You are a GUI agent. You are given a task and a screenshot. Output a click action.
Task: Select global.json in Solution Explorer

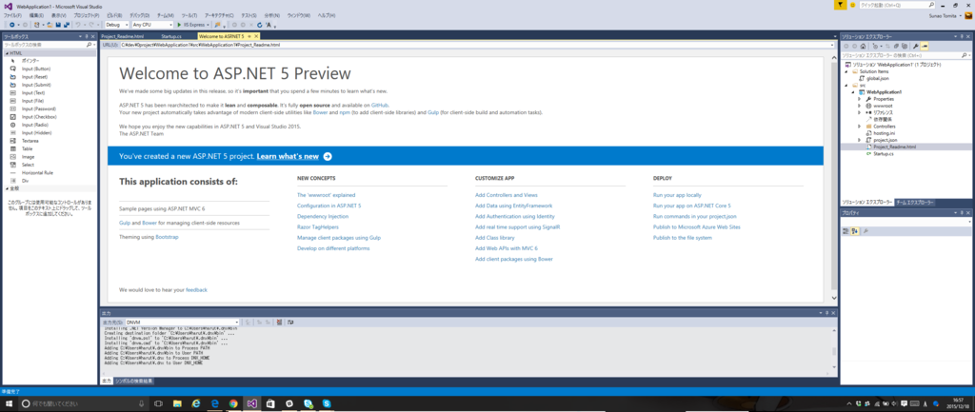877,78
